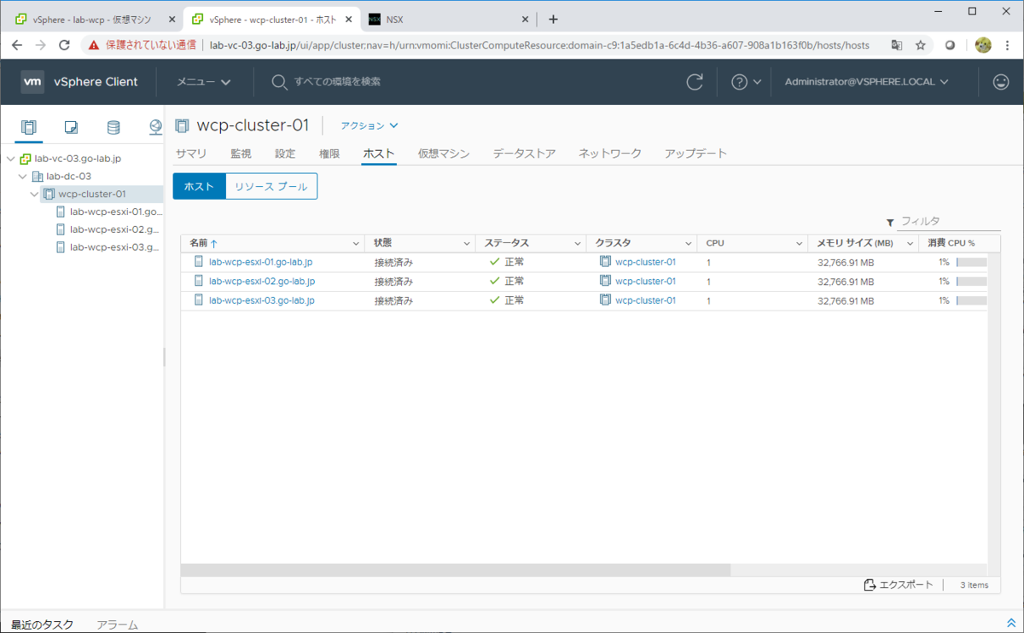Click the translate page icon
1024x633 pixels.
tap(897, 45)
